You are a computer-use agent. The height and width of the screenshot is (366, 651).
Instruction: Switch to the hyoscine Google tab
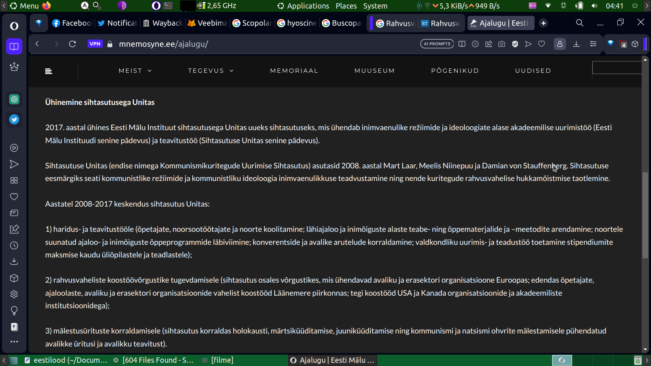pyautogui.click(x=297, y=23)
